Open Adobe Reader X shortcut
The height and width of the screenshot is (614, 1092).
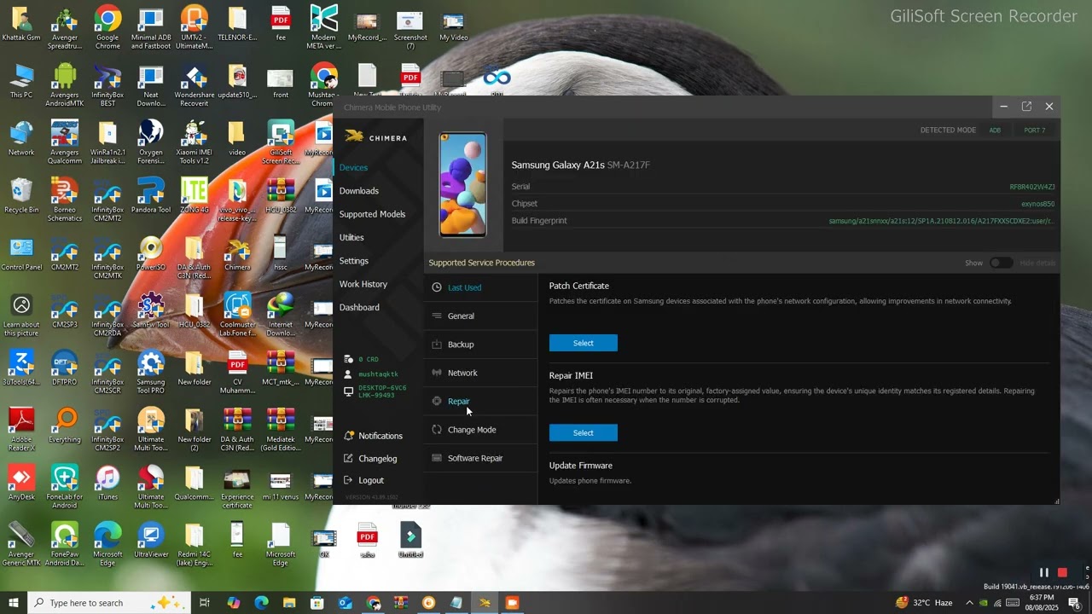coord(21,428)
